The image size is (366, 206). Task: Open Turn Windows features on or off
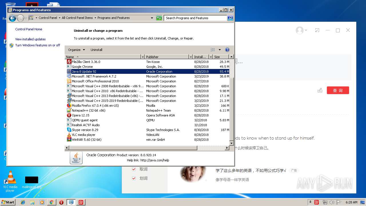pos(38,45)
